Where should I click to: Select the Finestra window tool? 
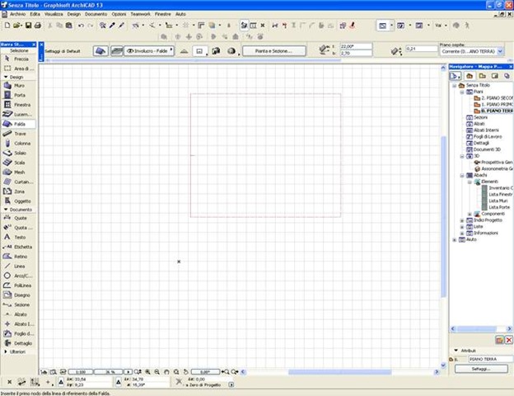(19, 105)
